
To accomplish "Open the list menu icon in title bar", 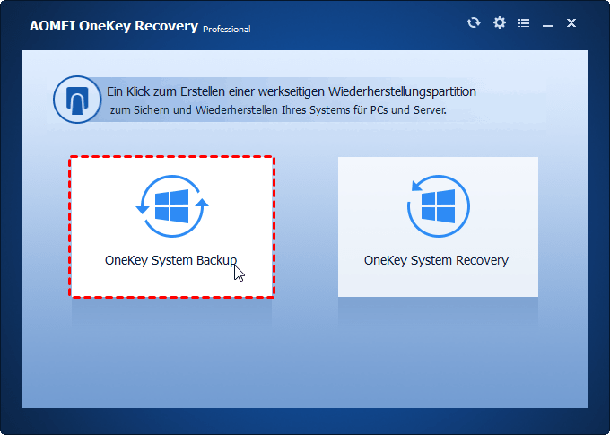I will 524,23.
